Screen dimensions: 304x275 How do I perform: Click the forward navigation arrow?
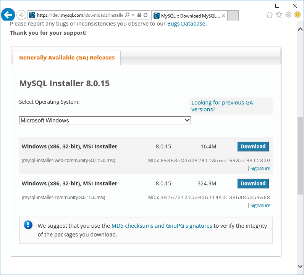coord(21,15)
